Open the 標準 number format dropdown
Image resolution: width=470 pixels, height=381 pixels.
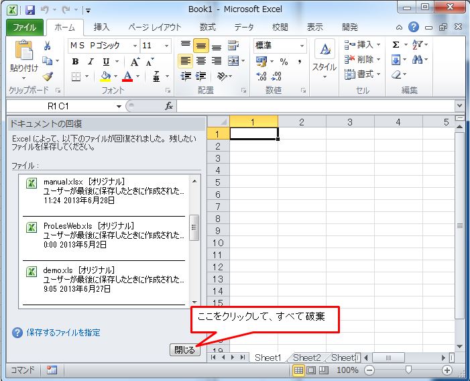pos(302,46)
